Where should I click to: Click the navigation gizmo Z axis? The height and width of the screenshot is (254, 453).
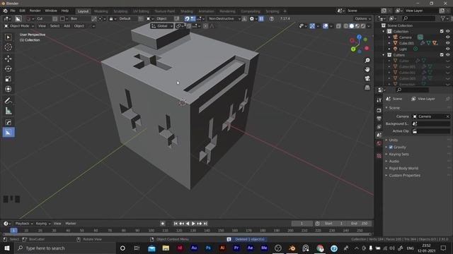[x=359, y=37]
